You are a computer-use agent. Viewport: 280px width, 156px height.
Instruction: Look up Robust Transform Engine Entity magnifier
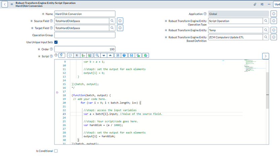266,30
